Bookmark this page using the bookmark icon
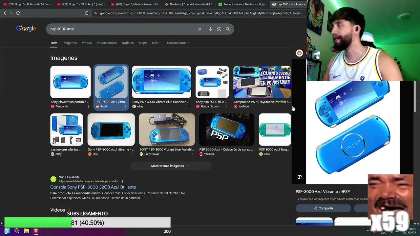This screenshot has width=420, height=236. point(87,13)
